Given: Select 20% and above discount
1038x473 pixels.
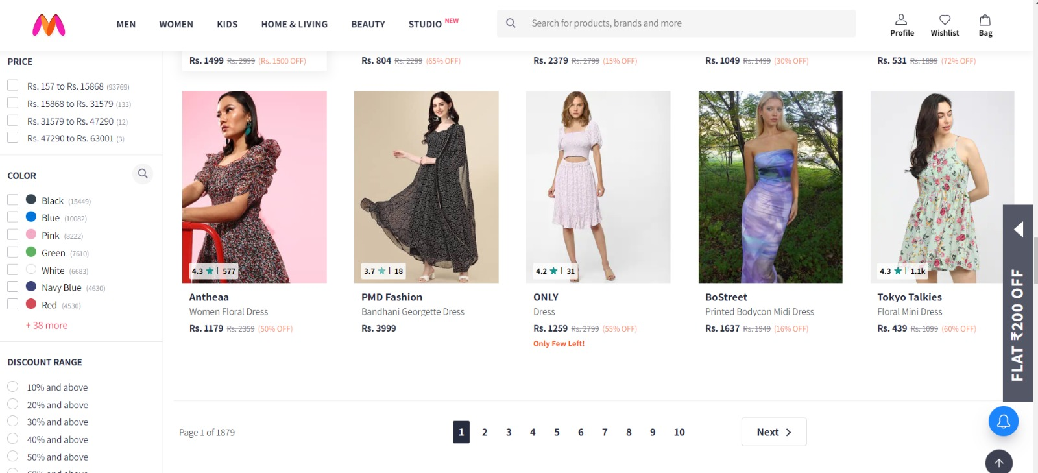Looking at the screenshot, I should (12, 404).
